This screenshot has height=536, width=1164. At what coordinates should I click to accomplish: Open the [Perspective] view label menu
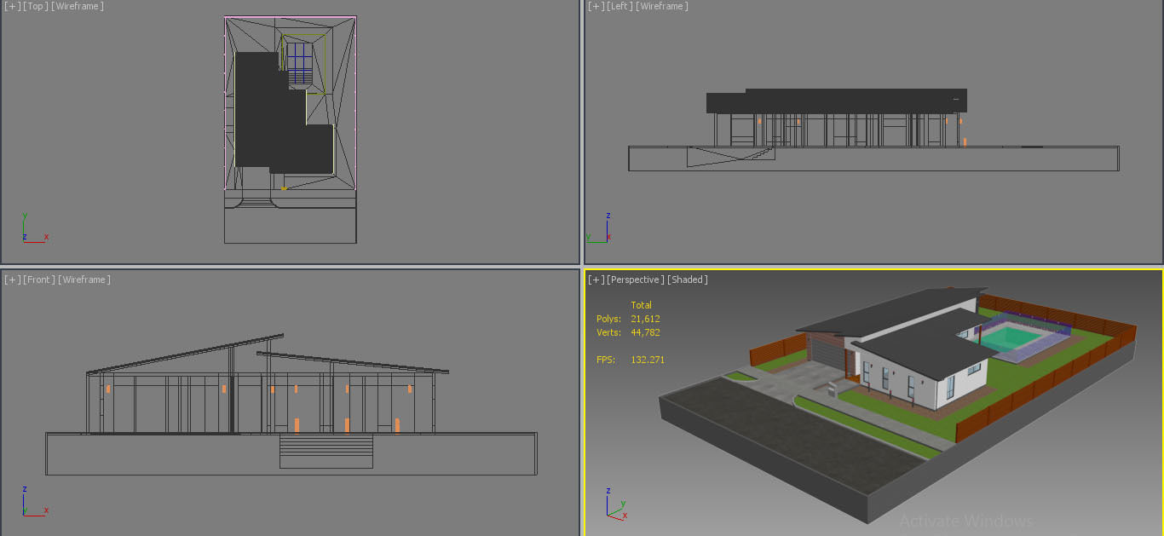636,280
